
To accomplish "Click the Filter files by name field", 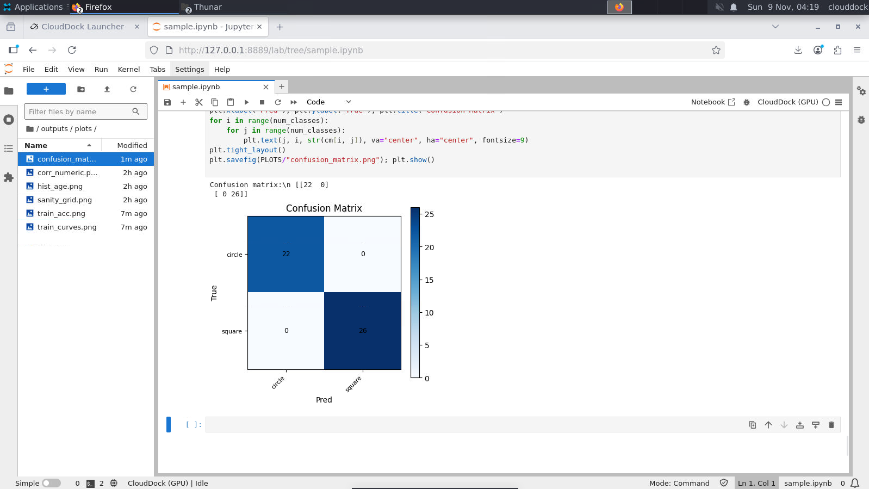I will (x=79, y=112).
